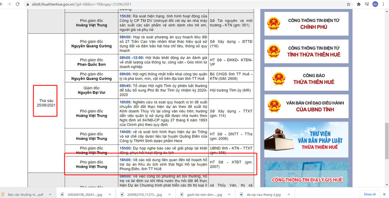The image size is (389, 198).
Task: Select the 15h00 tourism recovery meeting entry
Action: (x=164, y=150)
